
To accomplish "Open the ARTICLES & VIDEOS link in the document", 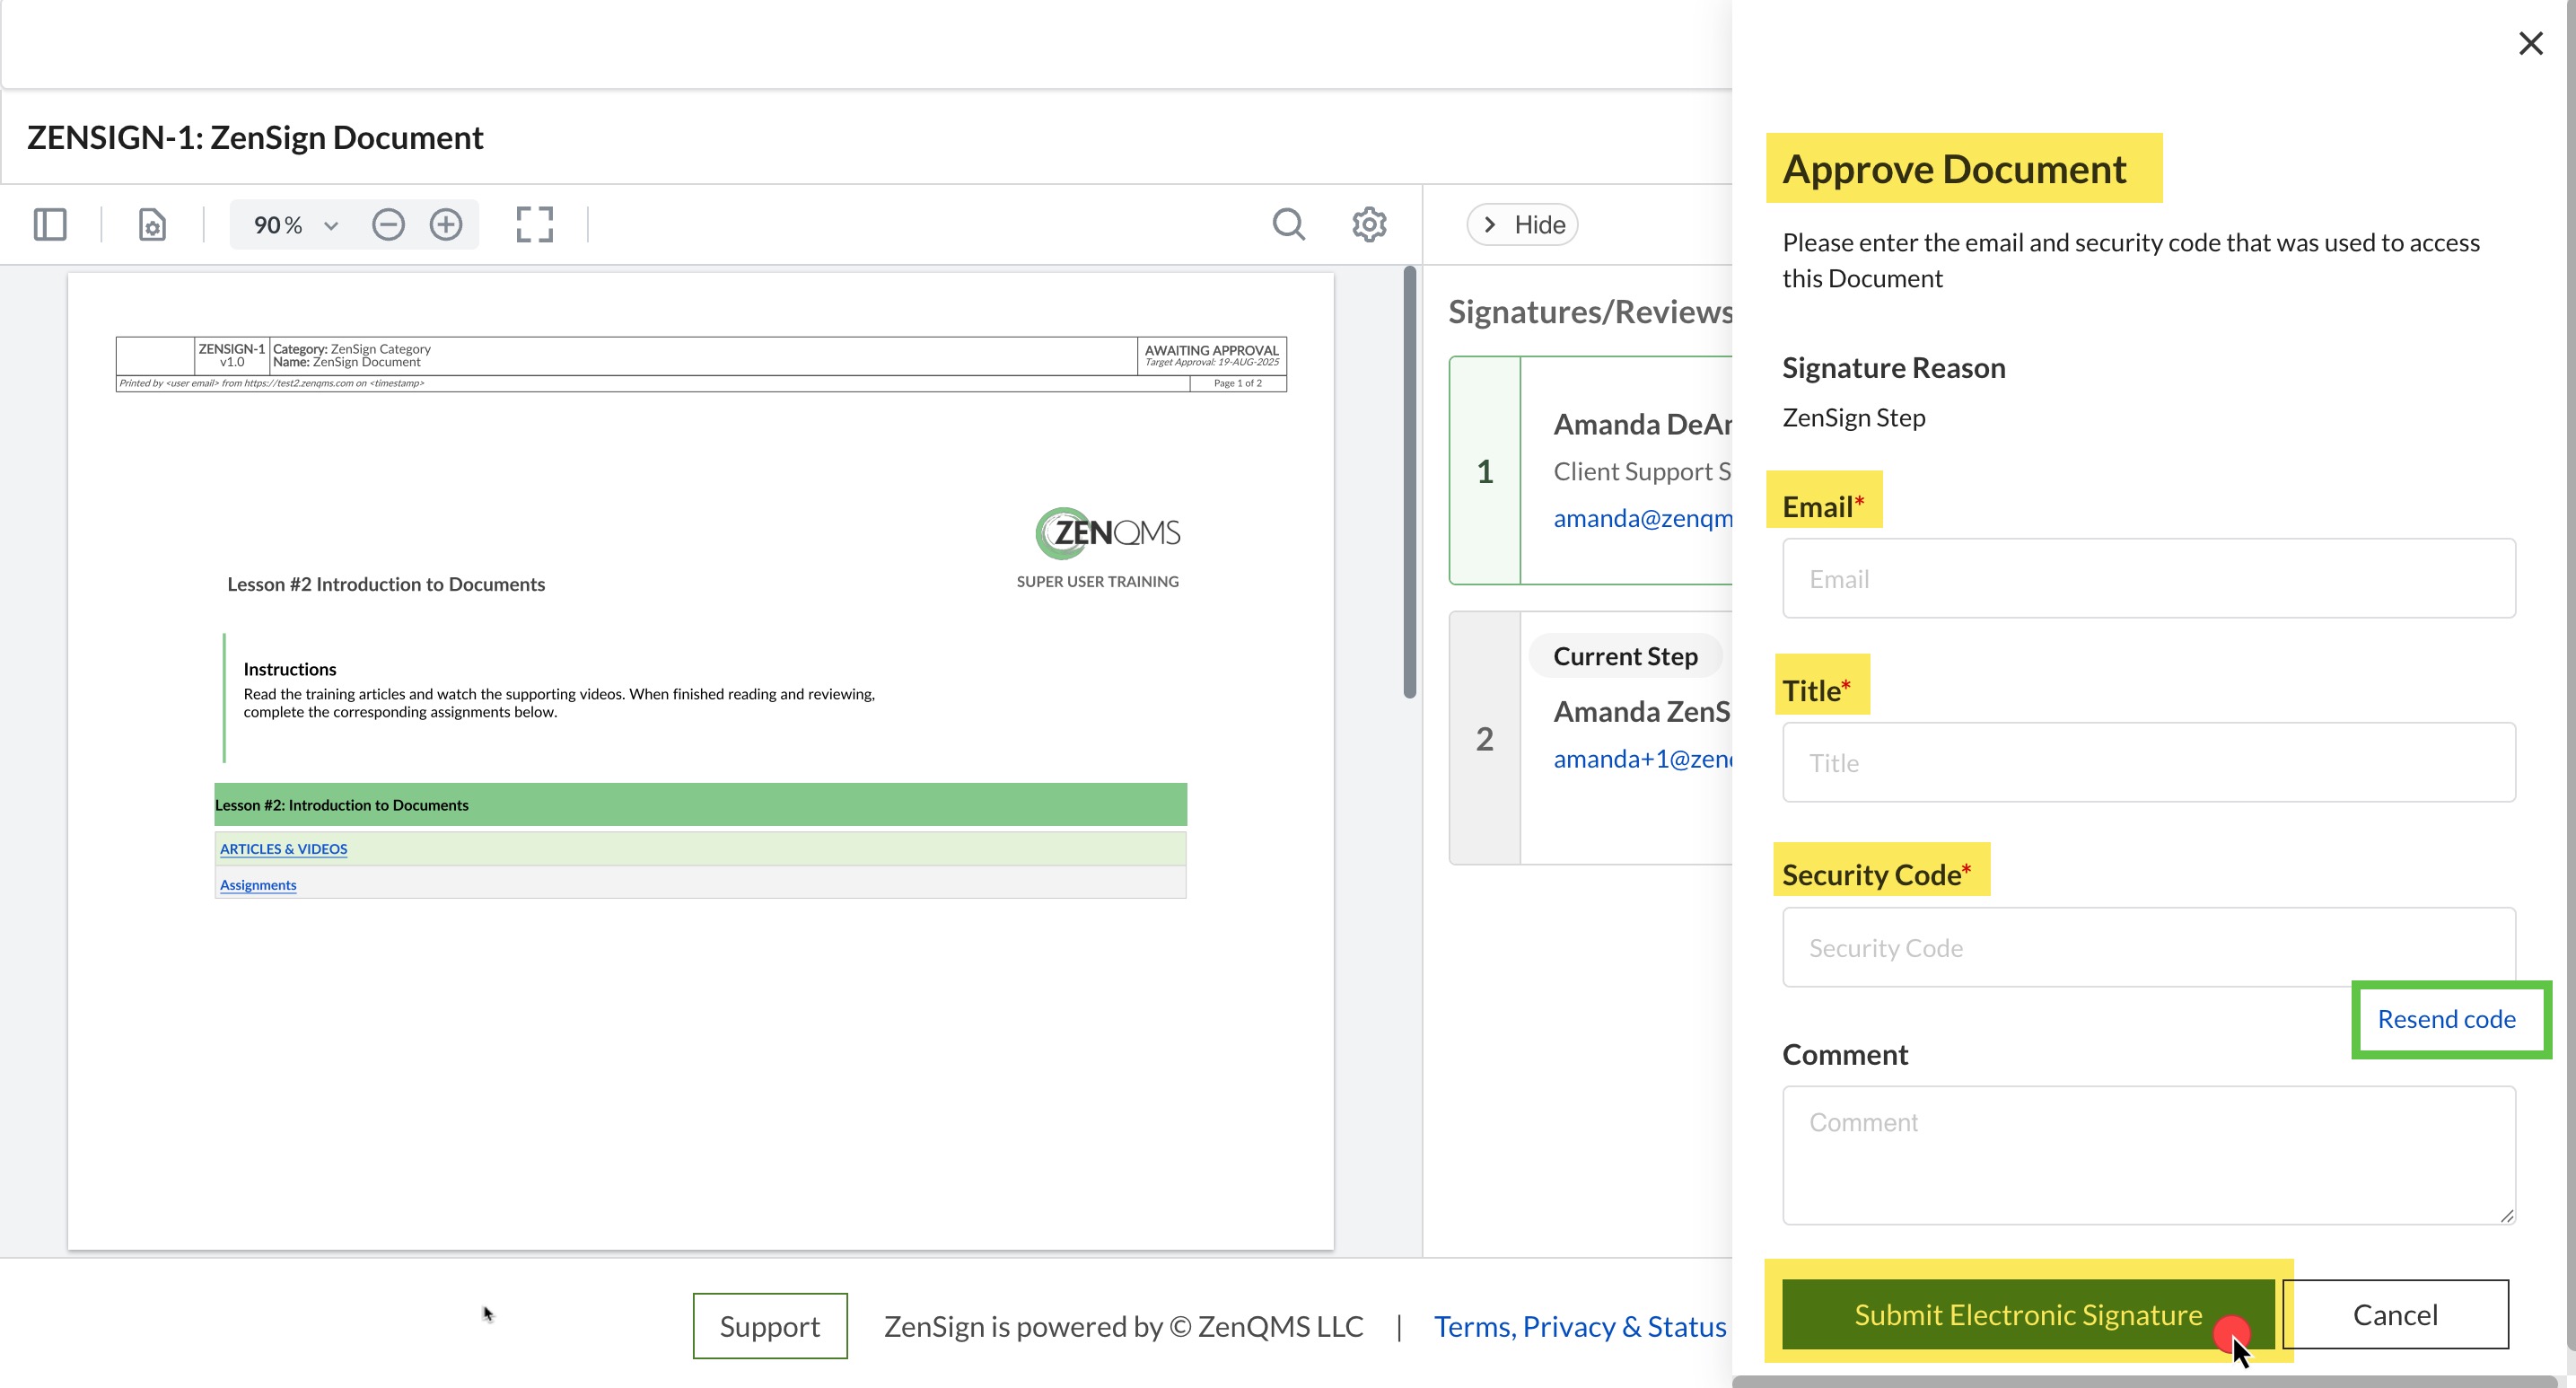I will [284, 849].
